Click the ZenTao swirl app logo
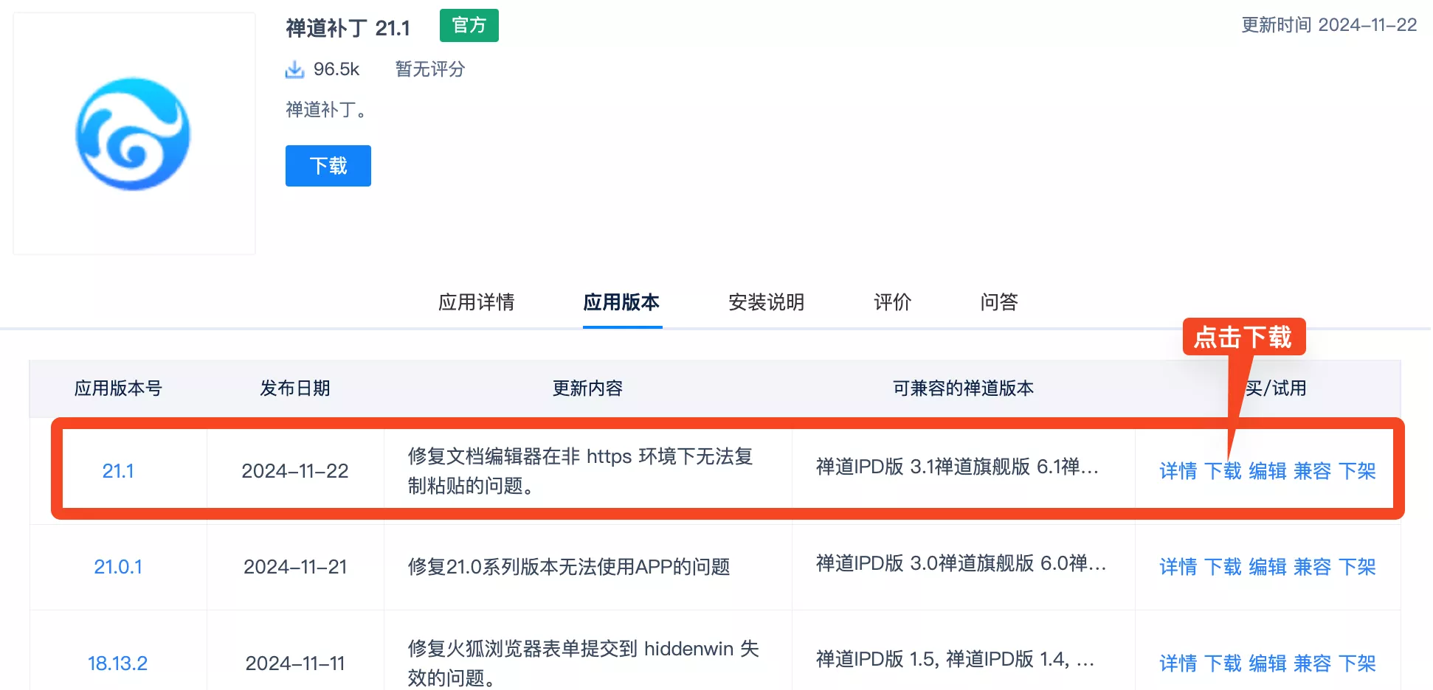The width and height of the screenshot is (1433, 690). click(x=134, y=133)
